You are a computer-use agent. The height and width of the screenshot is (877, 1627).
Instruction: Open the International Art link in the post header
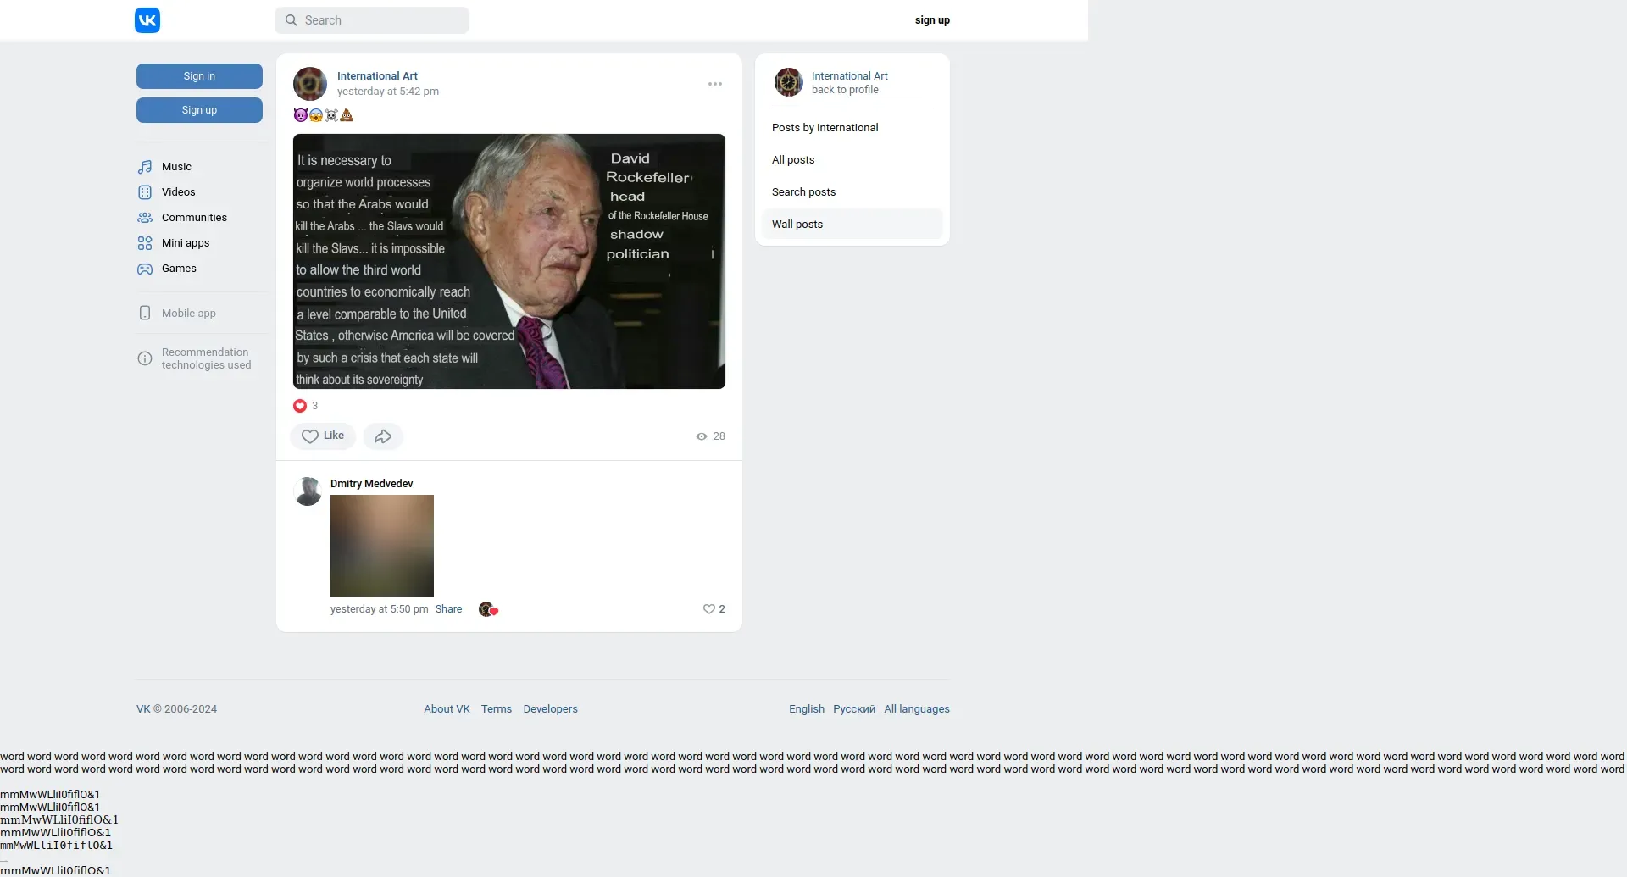(x=377, y=76)
